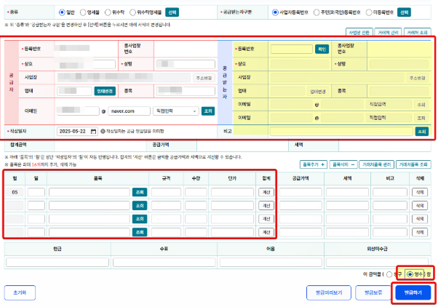The width and height of the screenshot is (438, 307).
Task: Click the 선택 button beside recipient type options
Action: tap(405, 12)
